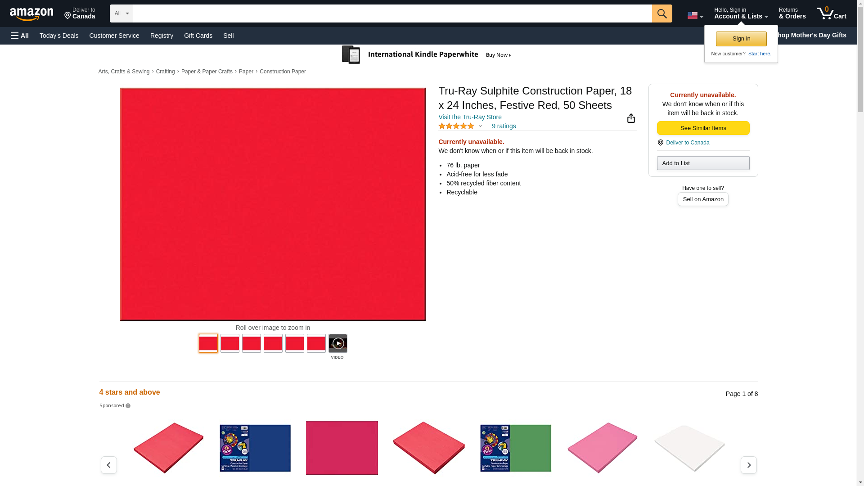864x486 pixels.
Task: Click the yellow Sign in button
Action: click(741, 39)
